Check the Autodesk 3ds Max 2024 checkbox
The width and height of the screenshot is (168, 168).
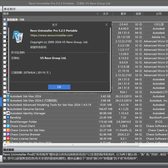pos(5,96)
